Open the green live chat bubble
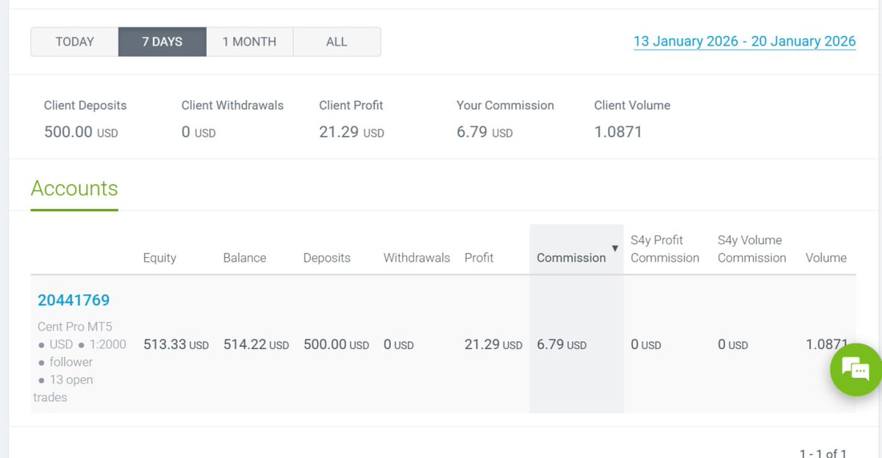 point(856,370)
